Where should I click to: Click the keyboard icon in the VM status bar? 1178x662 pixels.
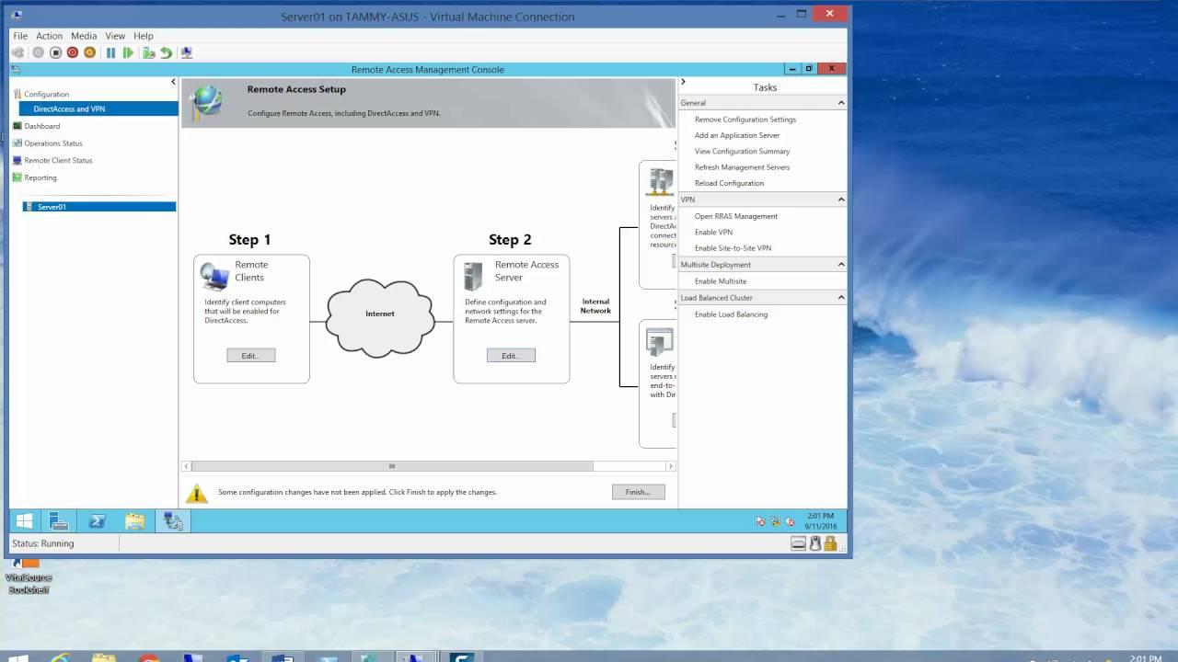pos(799,543)
